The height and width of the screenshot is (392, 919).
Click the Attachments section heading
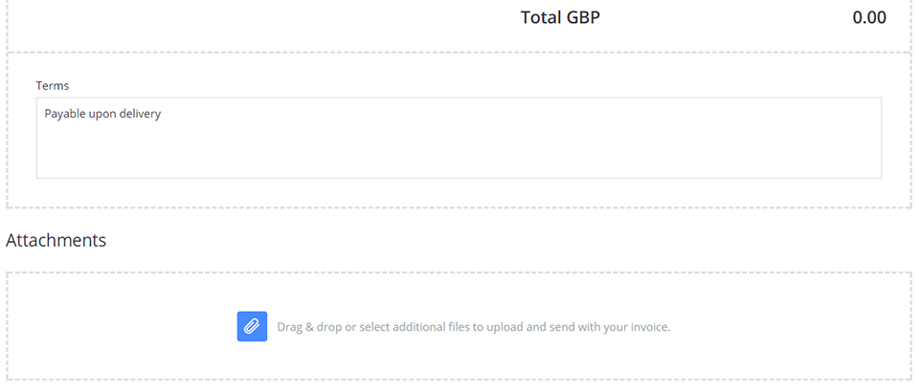click(56, 241)
